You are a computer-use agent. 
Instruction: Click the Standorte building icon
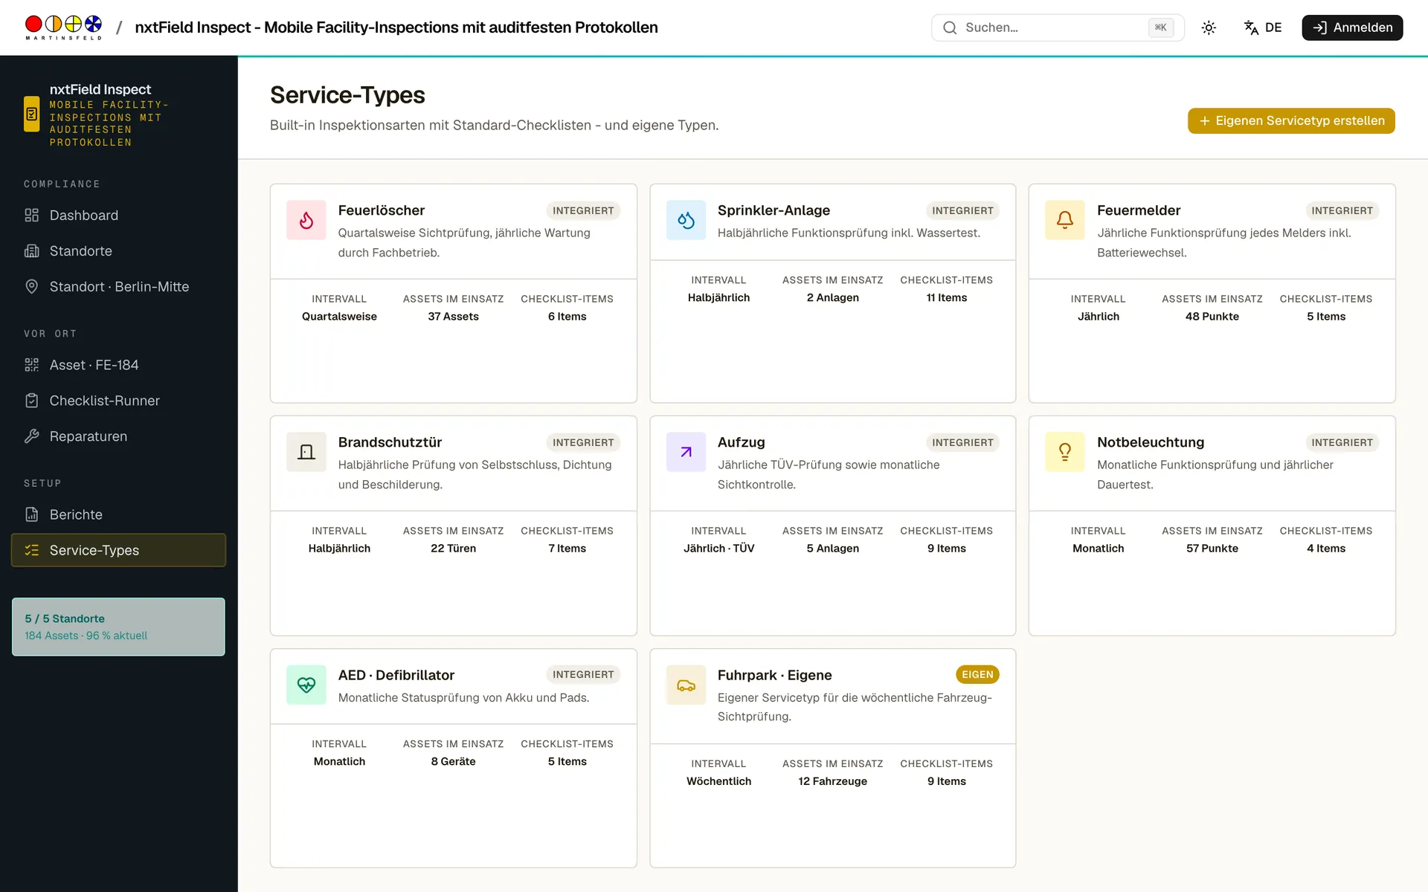coord(31,251)
